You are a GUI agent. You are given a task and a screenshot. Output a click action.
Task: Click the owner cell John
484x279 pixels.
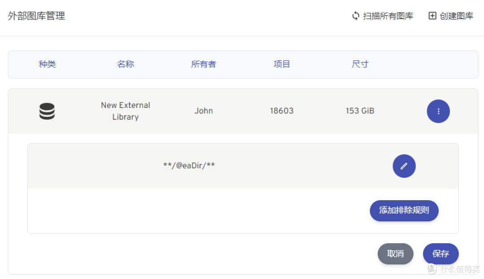pyautogui.click(x=204, y=111)
